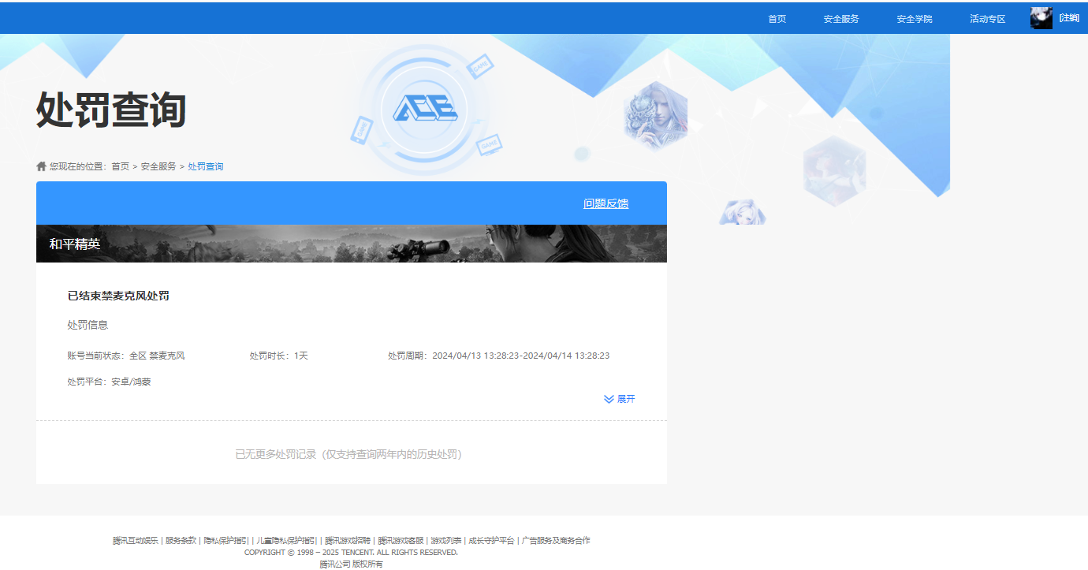Go to 安全学院 in the top navigation
Image resolution: width=1088 pixels, height=570 pixels.
point(915,19)
